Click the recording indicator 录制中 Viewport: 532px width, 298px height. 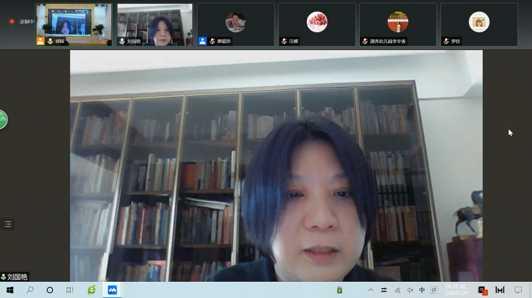pyautogui.click(x=22, y=22)
